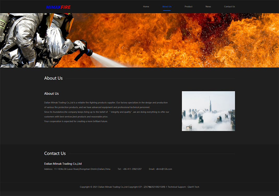Go to the Home page

pyautogui.click(x=146, y=7)
